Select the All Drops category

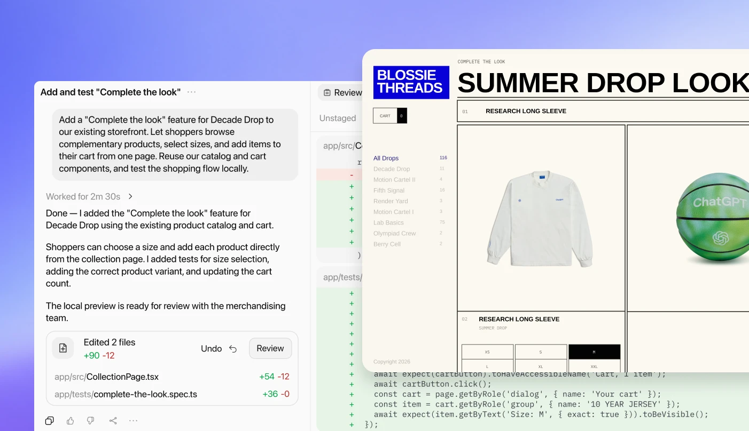click(386, 158)
